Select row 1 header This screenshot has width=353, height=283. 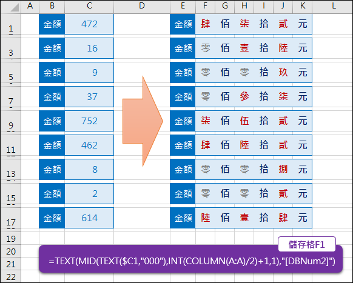click(x=11, y=24)
